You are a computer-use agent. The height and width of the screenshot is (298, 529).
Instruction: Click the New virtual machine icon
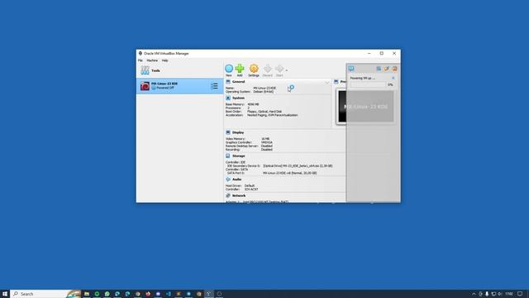(229, 69)
